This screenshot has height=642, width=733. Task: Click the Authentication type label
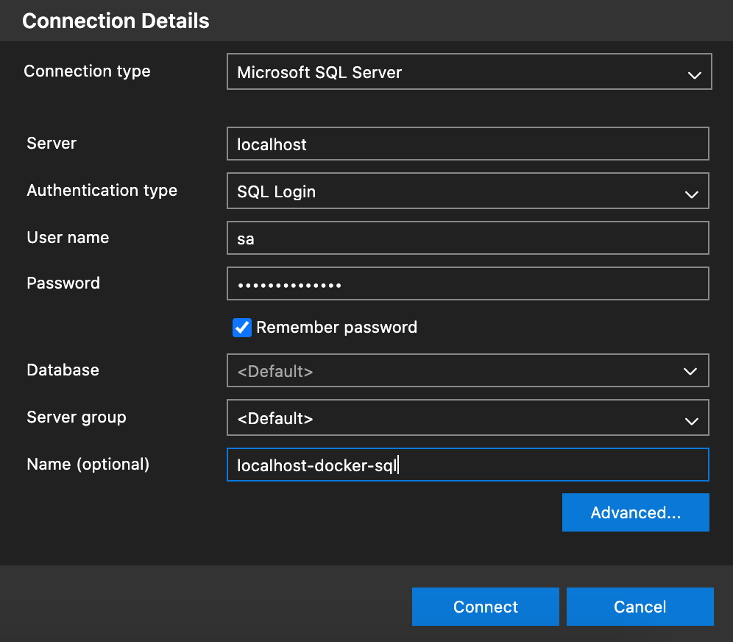[102, 191]
